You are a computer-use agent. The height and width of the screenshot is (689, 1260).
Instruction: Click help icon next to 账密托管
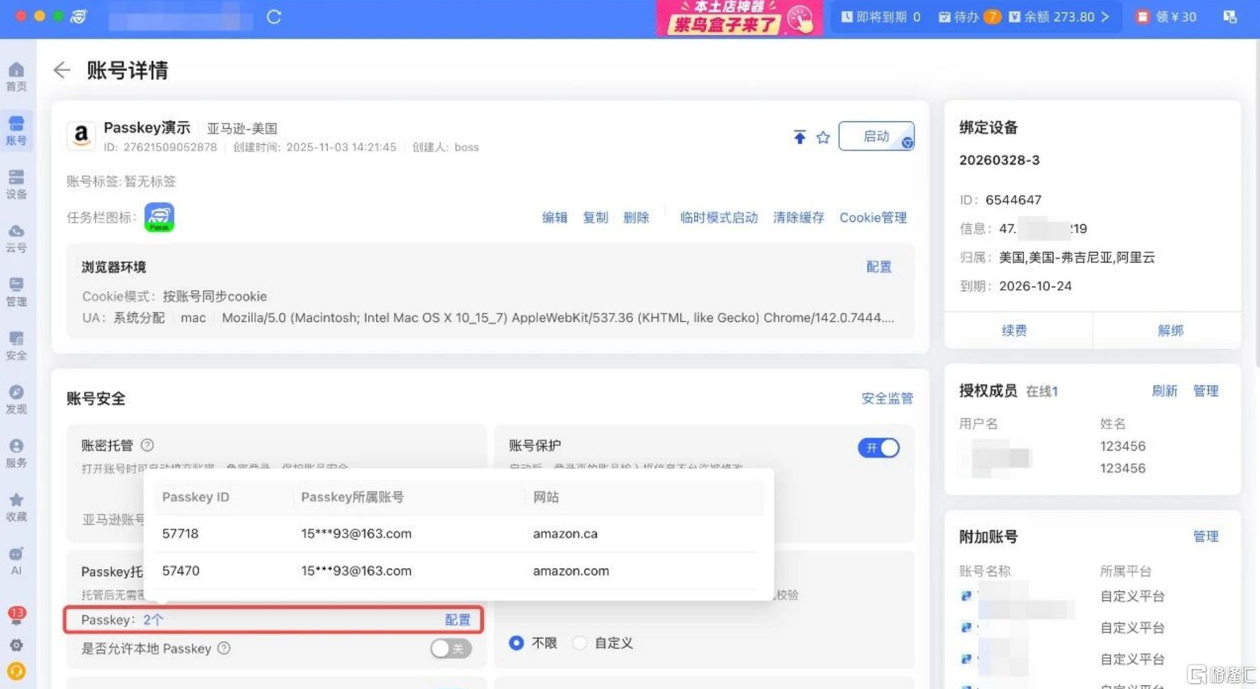(x=147, y=446)
